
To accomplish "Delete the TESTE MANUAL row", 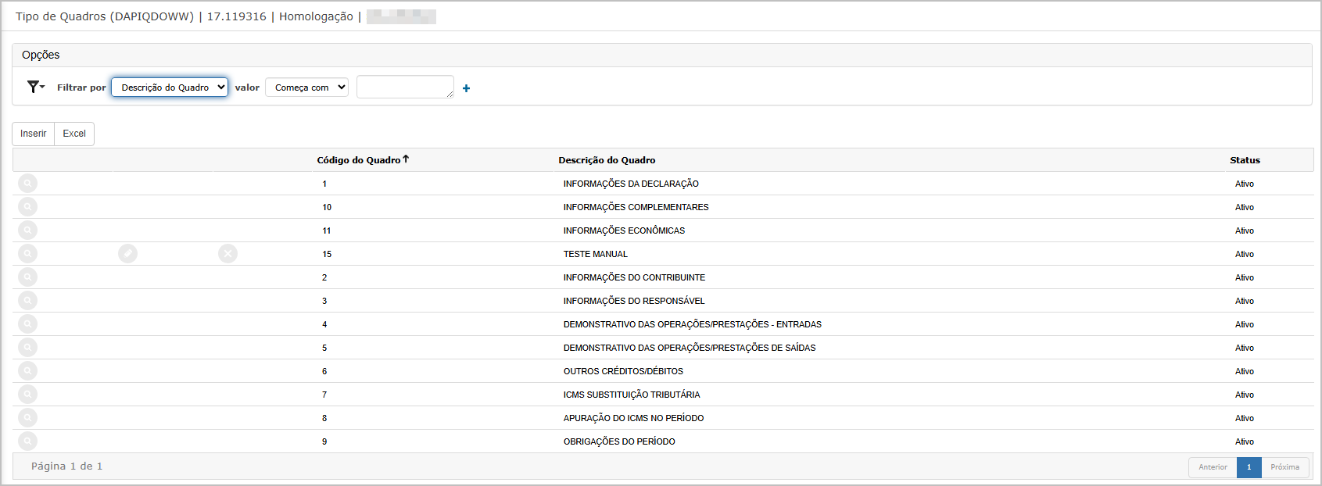I will (x=227, y=254).
